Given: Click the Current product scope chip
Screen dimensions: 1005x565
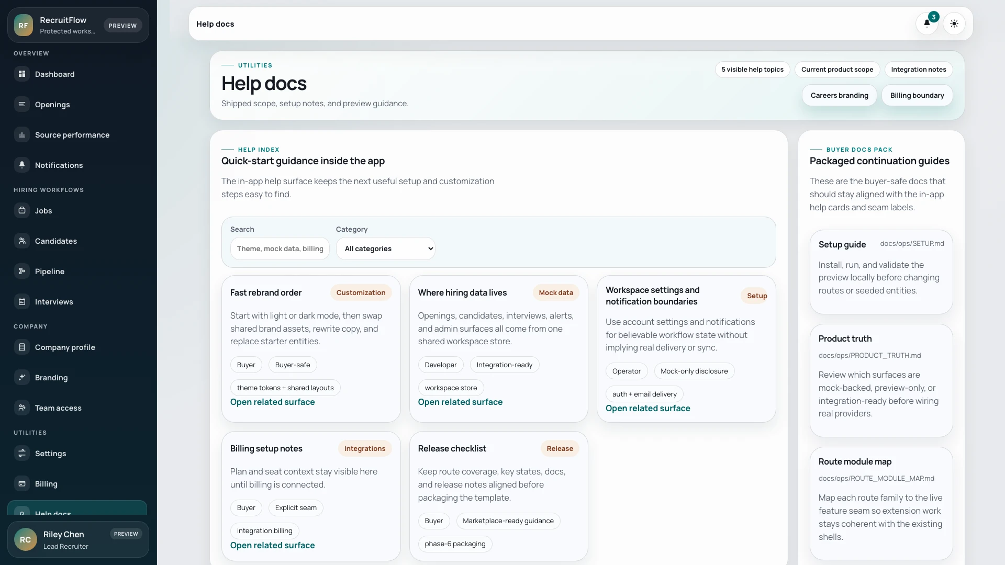Looking at the screenshot, I should click(837, 70).
